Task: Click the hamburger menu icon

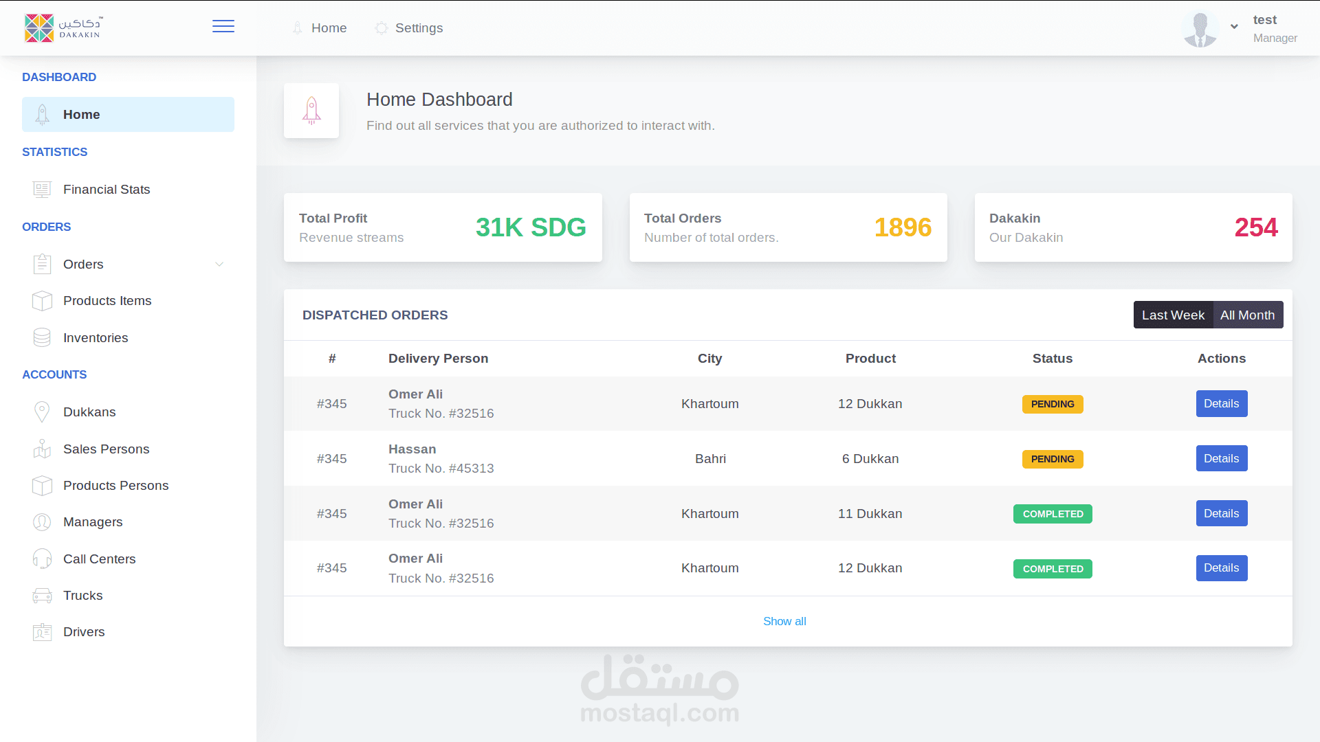Action: (223, 27)
